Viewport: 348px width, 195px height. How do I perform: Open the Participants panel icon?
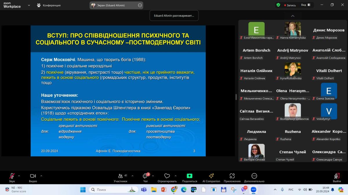pos(120,176)
